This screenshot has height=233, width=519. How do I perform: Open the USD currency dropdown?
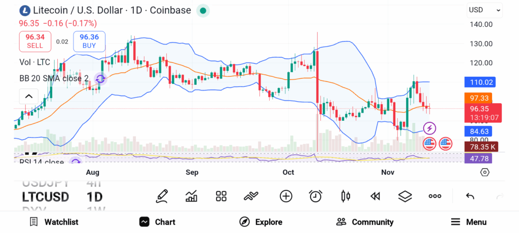pyautogui.click(x=484, y=10)
